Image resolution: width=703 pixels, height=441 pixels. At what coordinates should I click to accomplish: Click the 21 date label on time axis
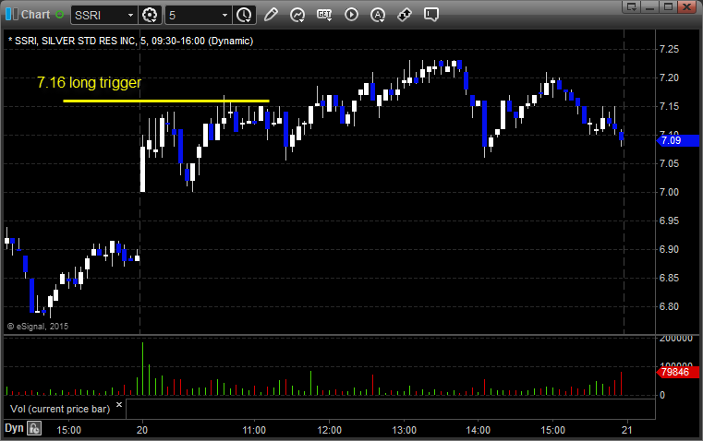(x=626, y=430)
